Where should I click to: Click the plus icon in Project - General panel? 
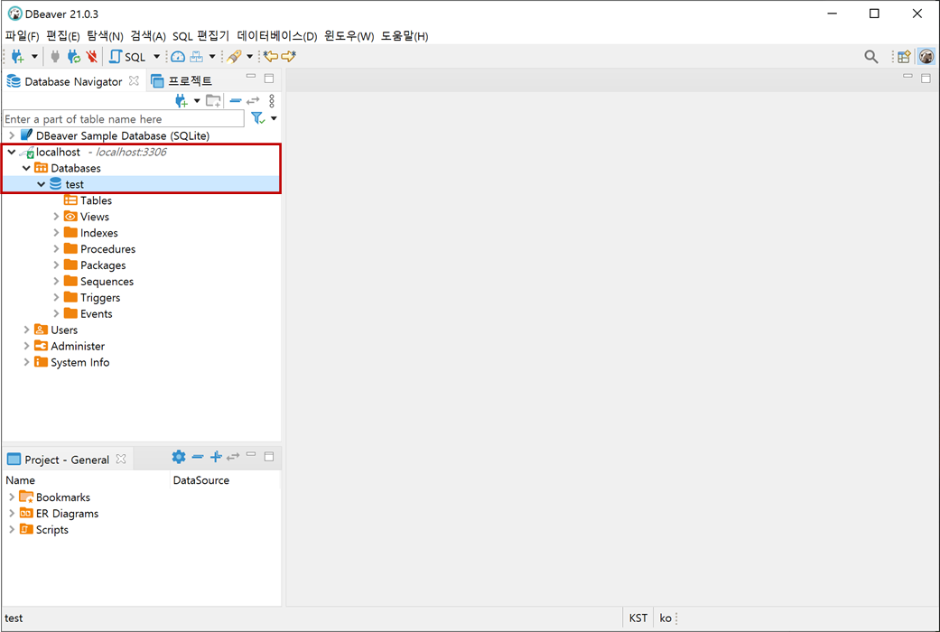[217, 457]
